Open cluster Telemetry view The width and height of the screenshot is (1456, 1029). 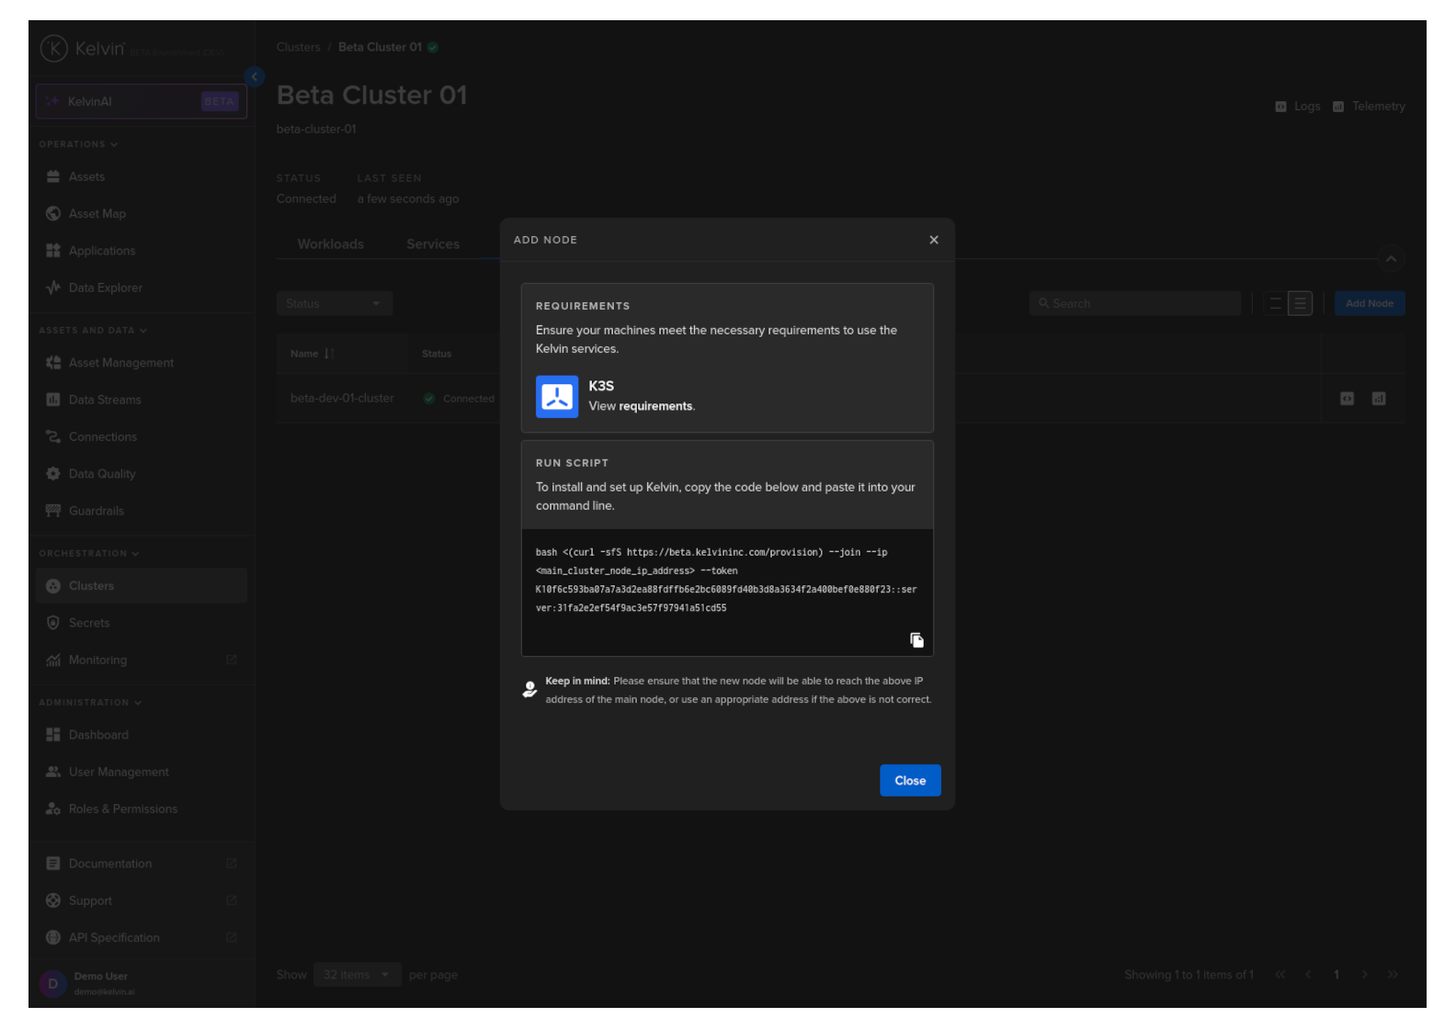point(1369,107)
